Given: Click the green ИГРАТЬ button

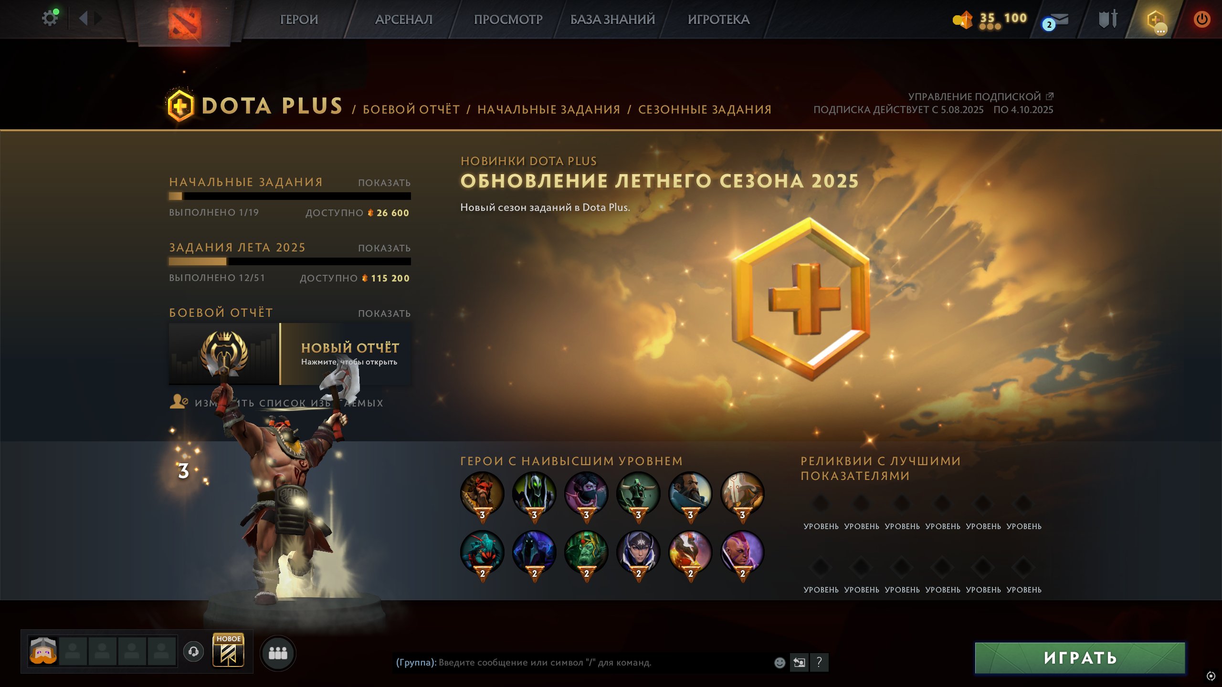Looking at the screenshot, I should (1080, 658).
